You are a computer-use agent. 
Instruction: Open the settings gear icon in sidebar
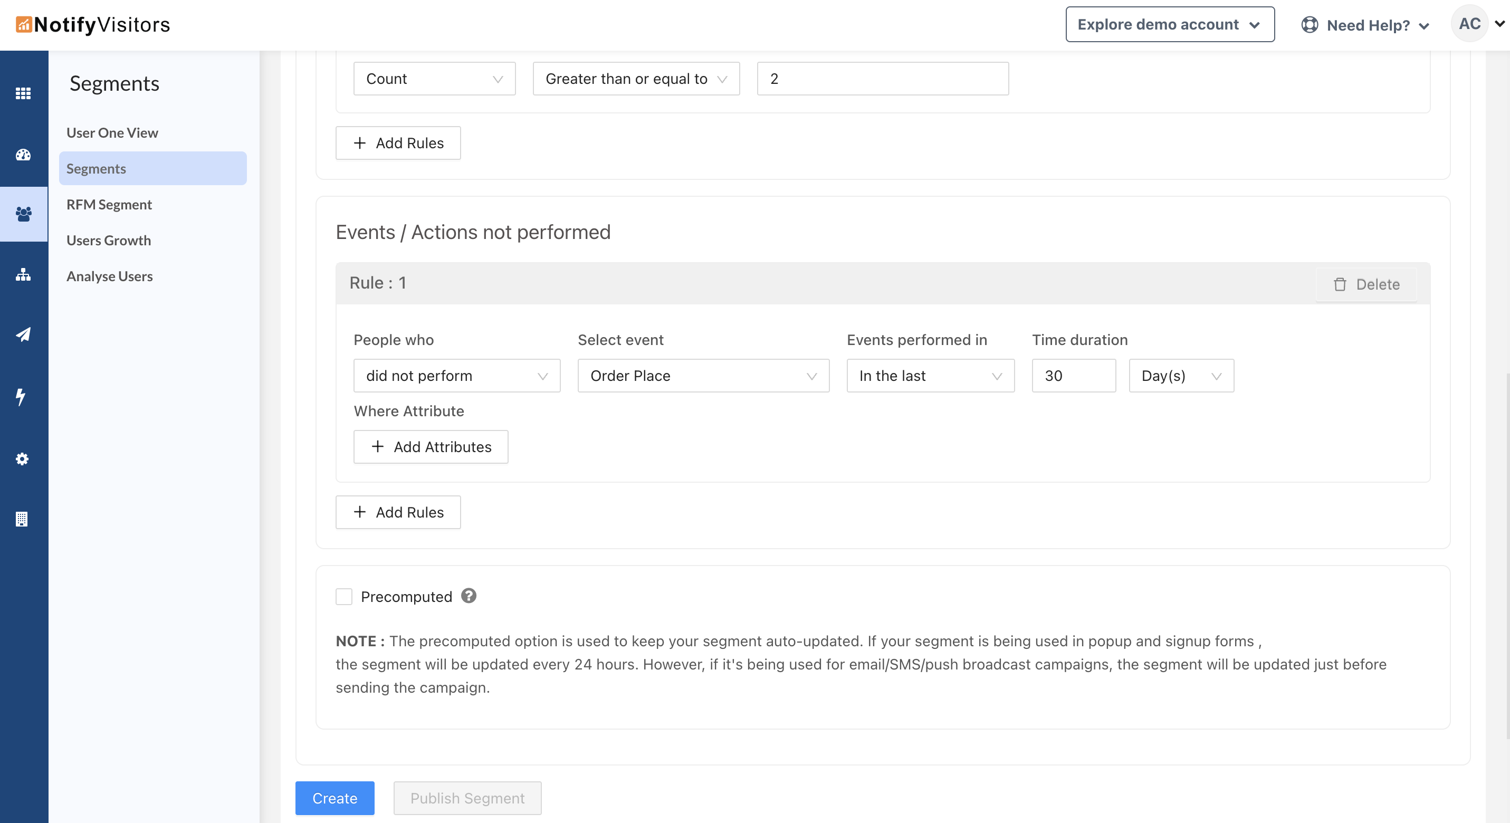point(22,458)
